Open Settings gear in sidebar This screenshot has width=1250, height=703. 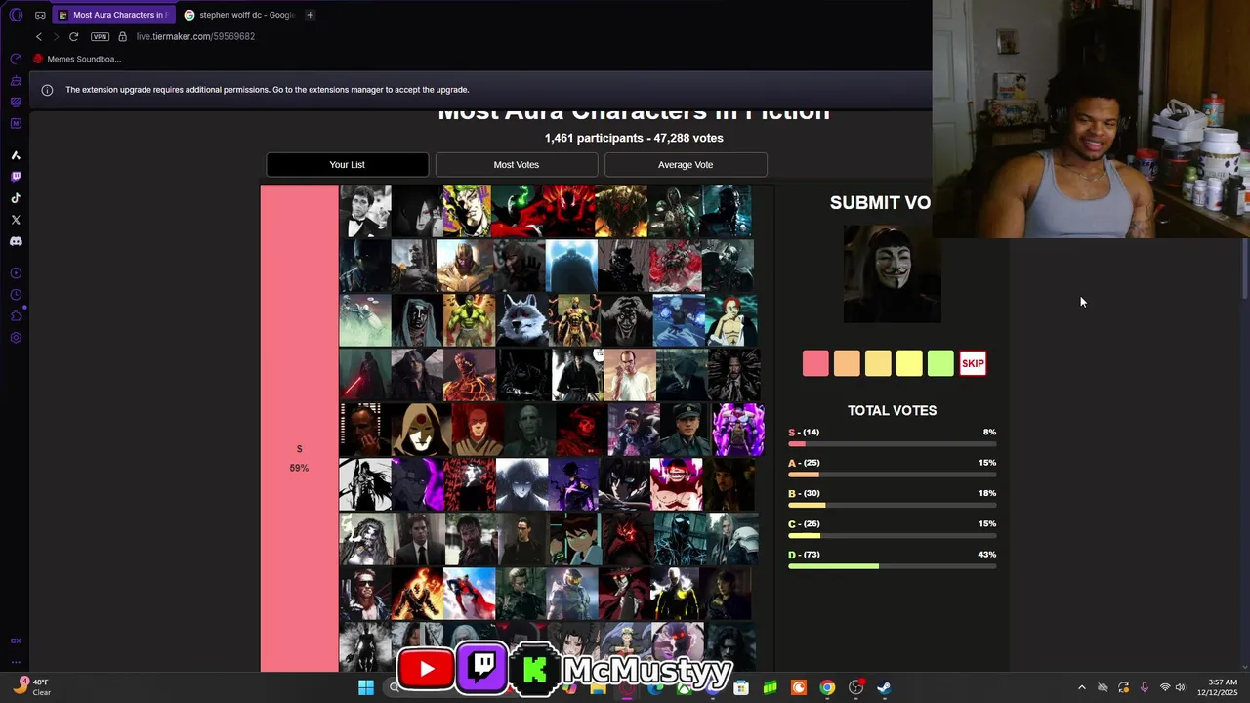point(16,338)
